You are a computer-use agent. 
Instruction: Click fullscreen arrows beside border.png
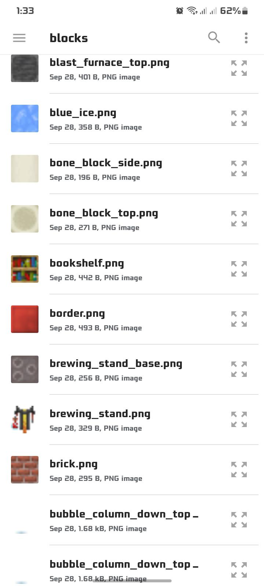(x=239, y=319)
